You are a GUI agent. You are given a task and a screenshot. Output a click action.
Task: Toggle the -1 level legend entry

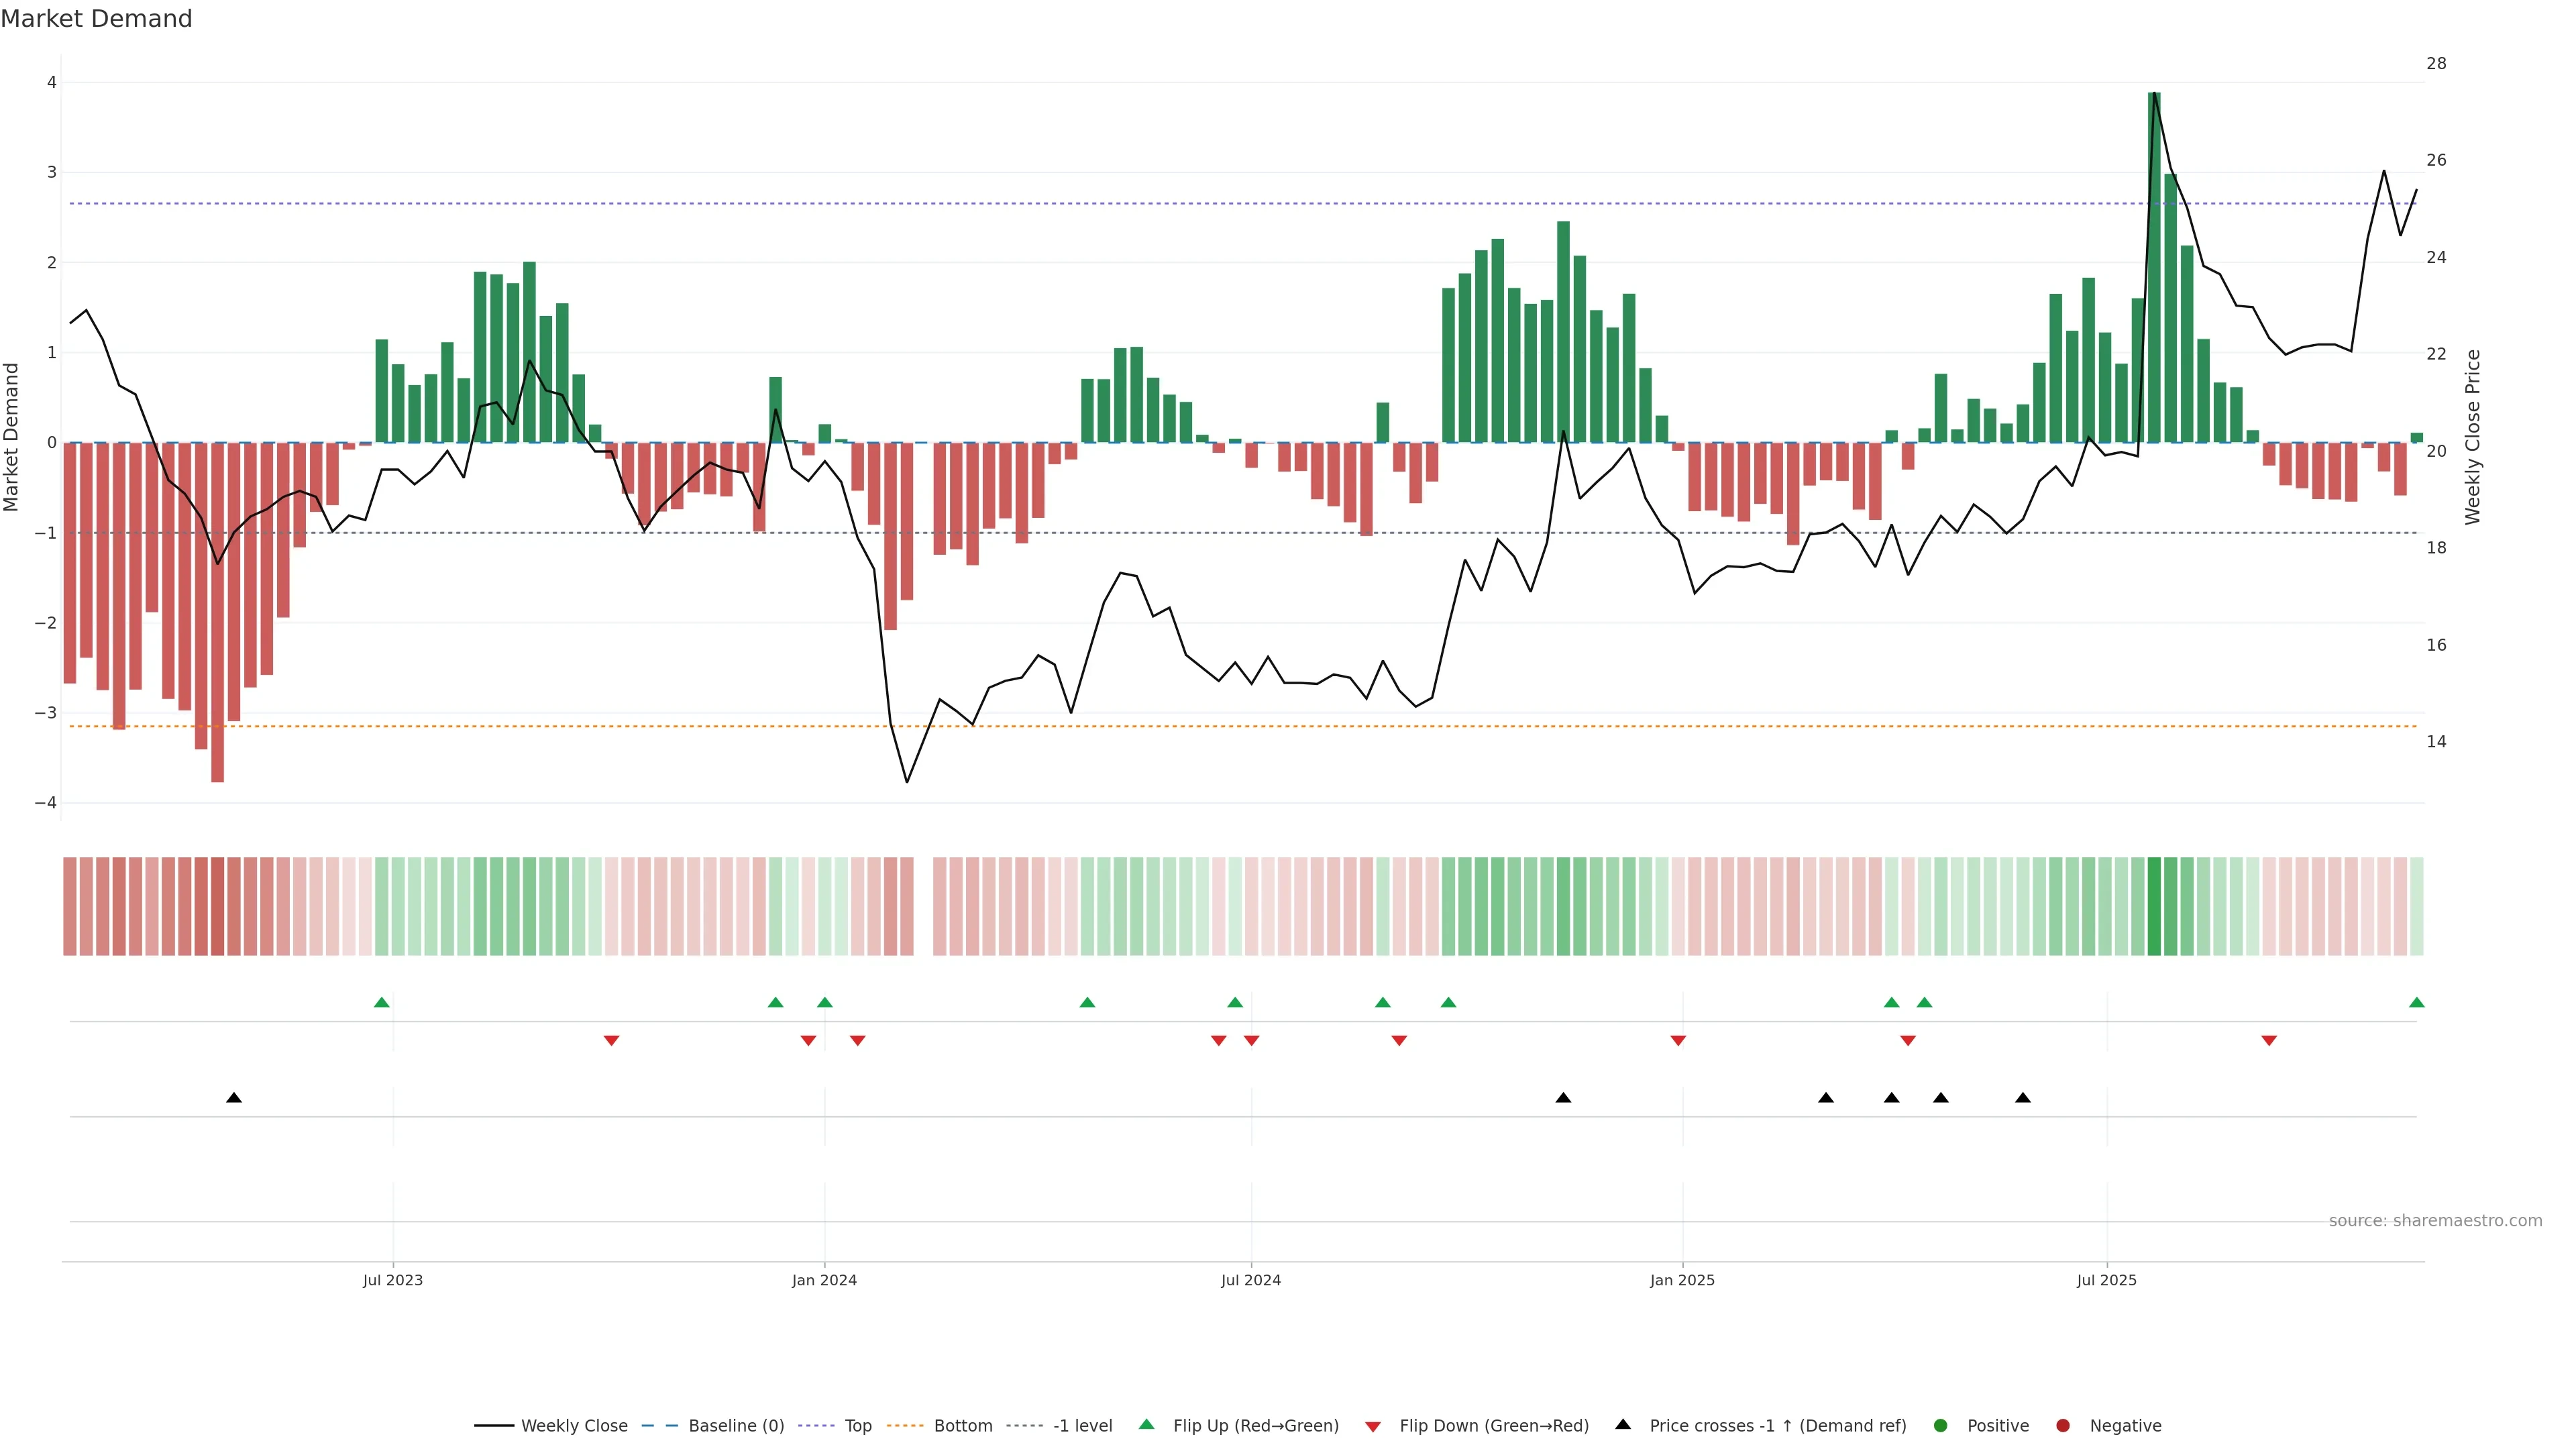[1082, 1425]
